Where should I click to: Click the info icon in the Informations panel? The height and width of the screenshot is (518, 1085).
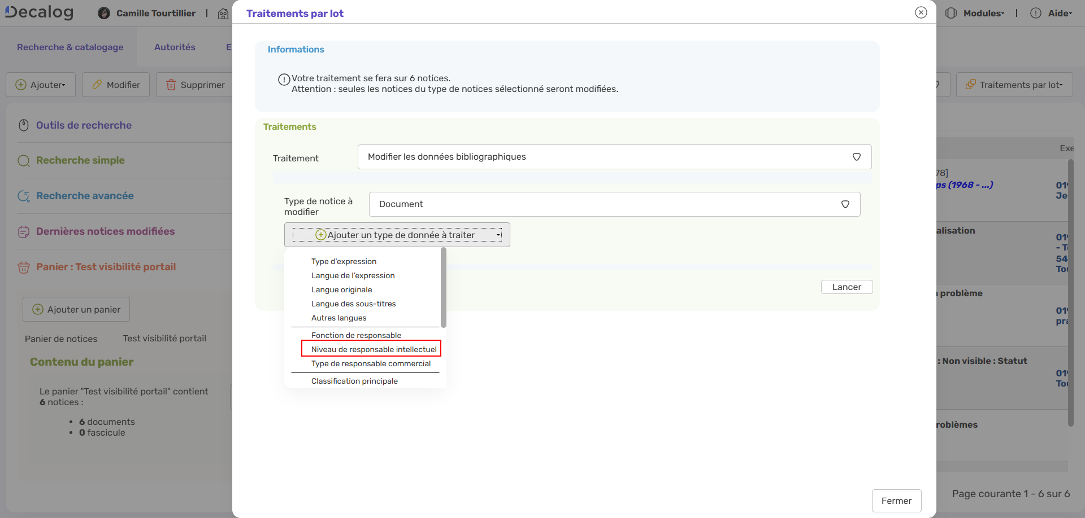click(x=284, y=80)
